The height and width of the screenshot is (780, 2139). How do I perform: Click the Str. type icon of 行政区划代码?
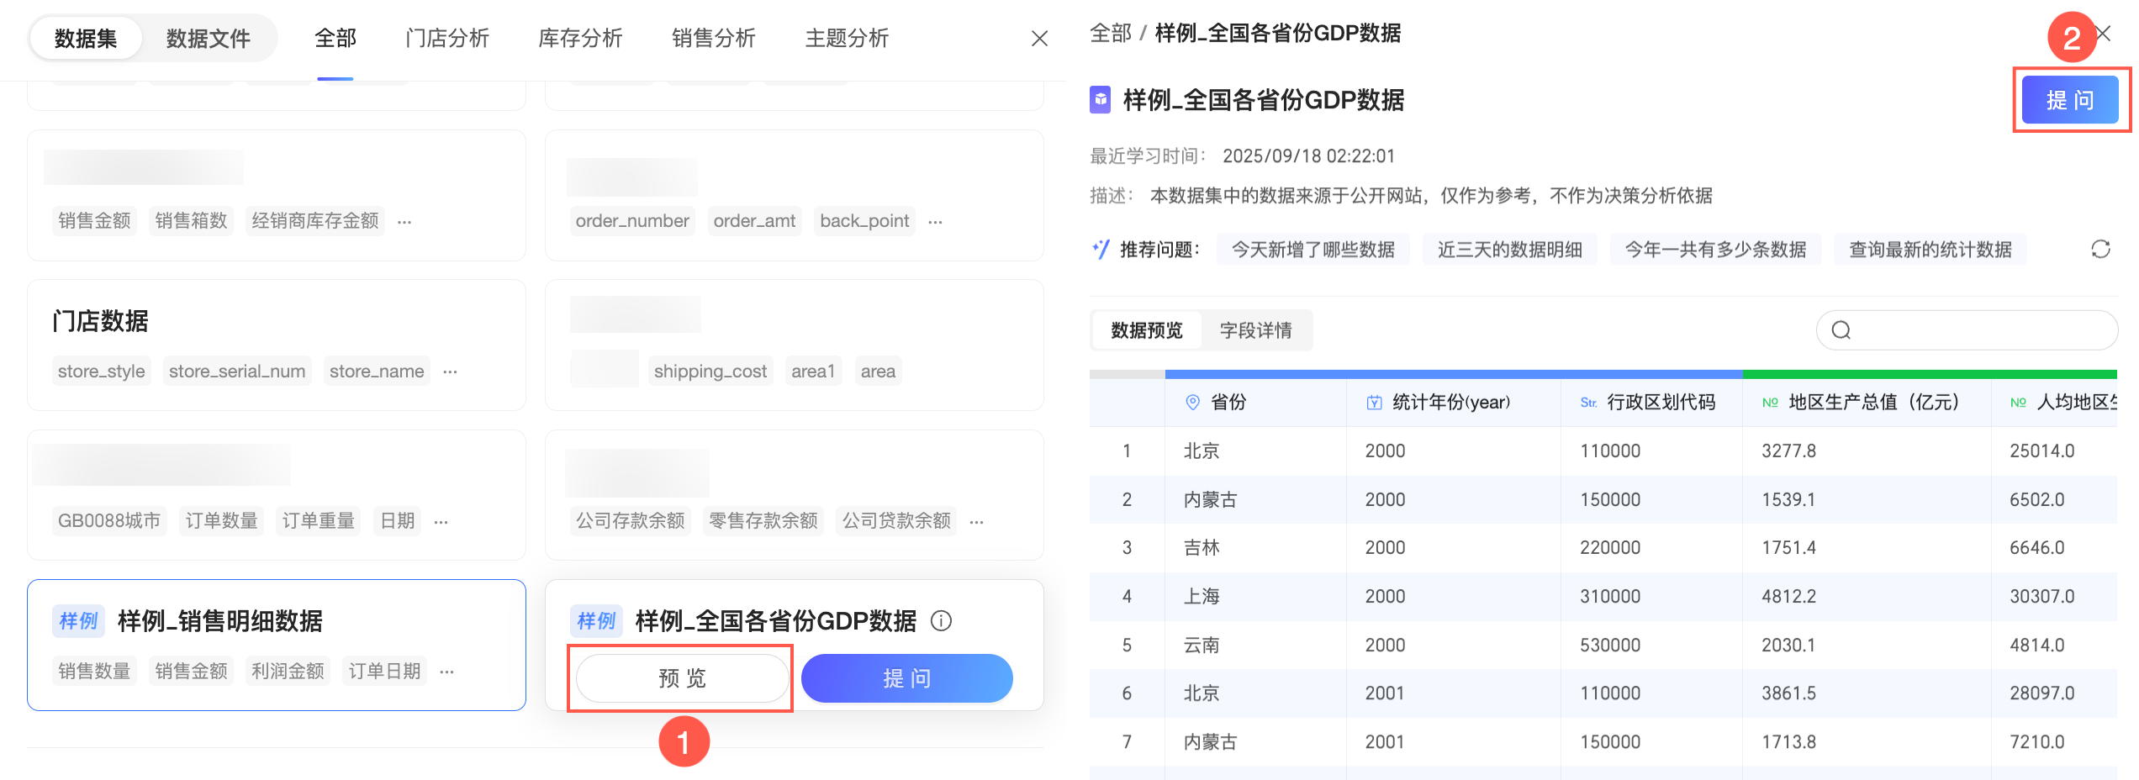pos(1588,403)
